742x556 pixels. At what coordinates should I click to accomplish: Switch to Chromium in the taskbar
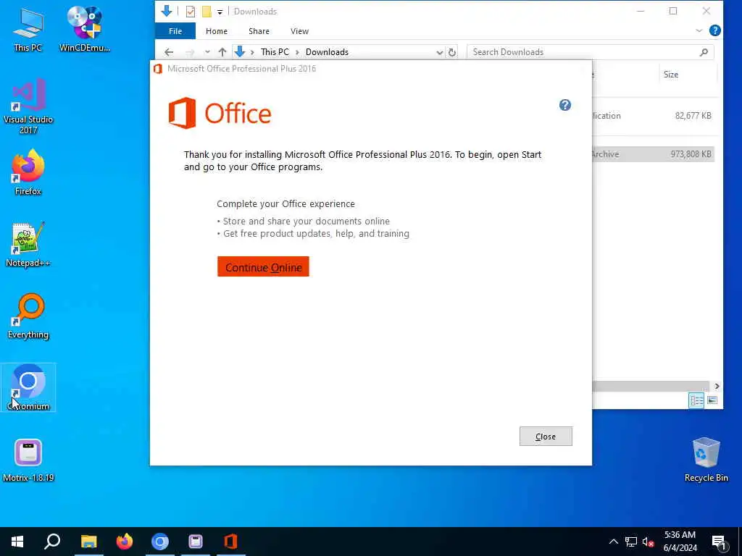coord(160,542)
